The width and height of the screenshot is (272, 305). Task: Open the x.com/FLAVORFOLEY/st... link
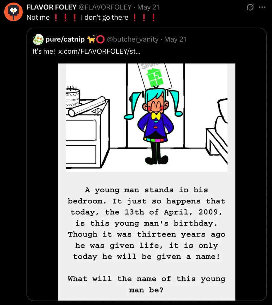(99, 51)
